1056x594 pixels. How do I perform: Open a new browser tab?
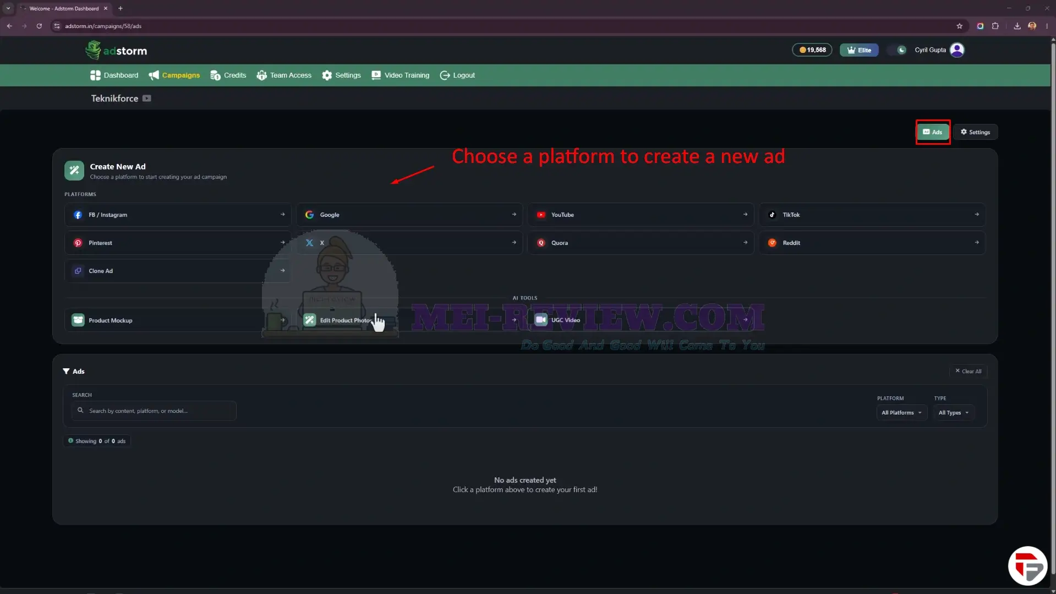[x=120, y=8]
